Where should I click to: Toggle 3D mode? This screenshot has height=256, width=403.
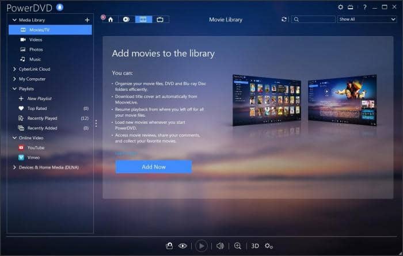pyautogui.click(x=255, y=246)
